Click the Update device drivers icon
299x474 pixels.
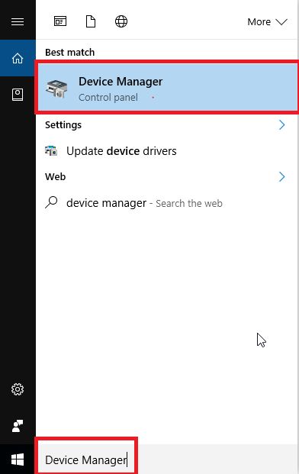(x=51, y=150)
